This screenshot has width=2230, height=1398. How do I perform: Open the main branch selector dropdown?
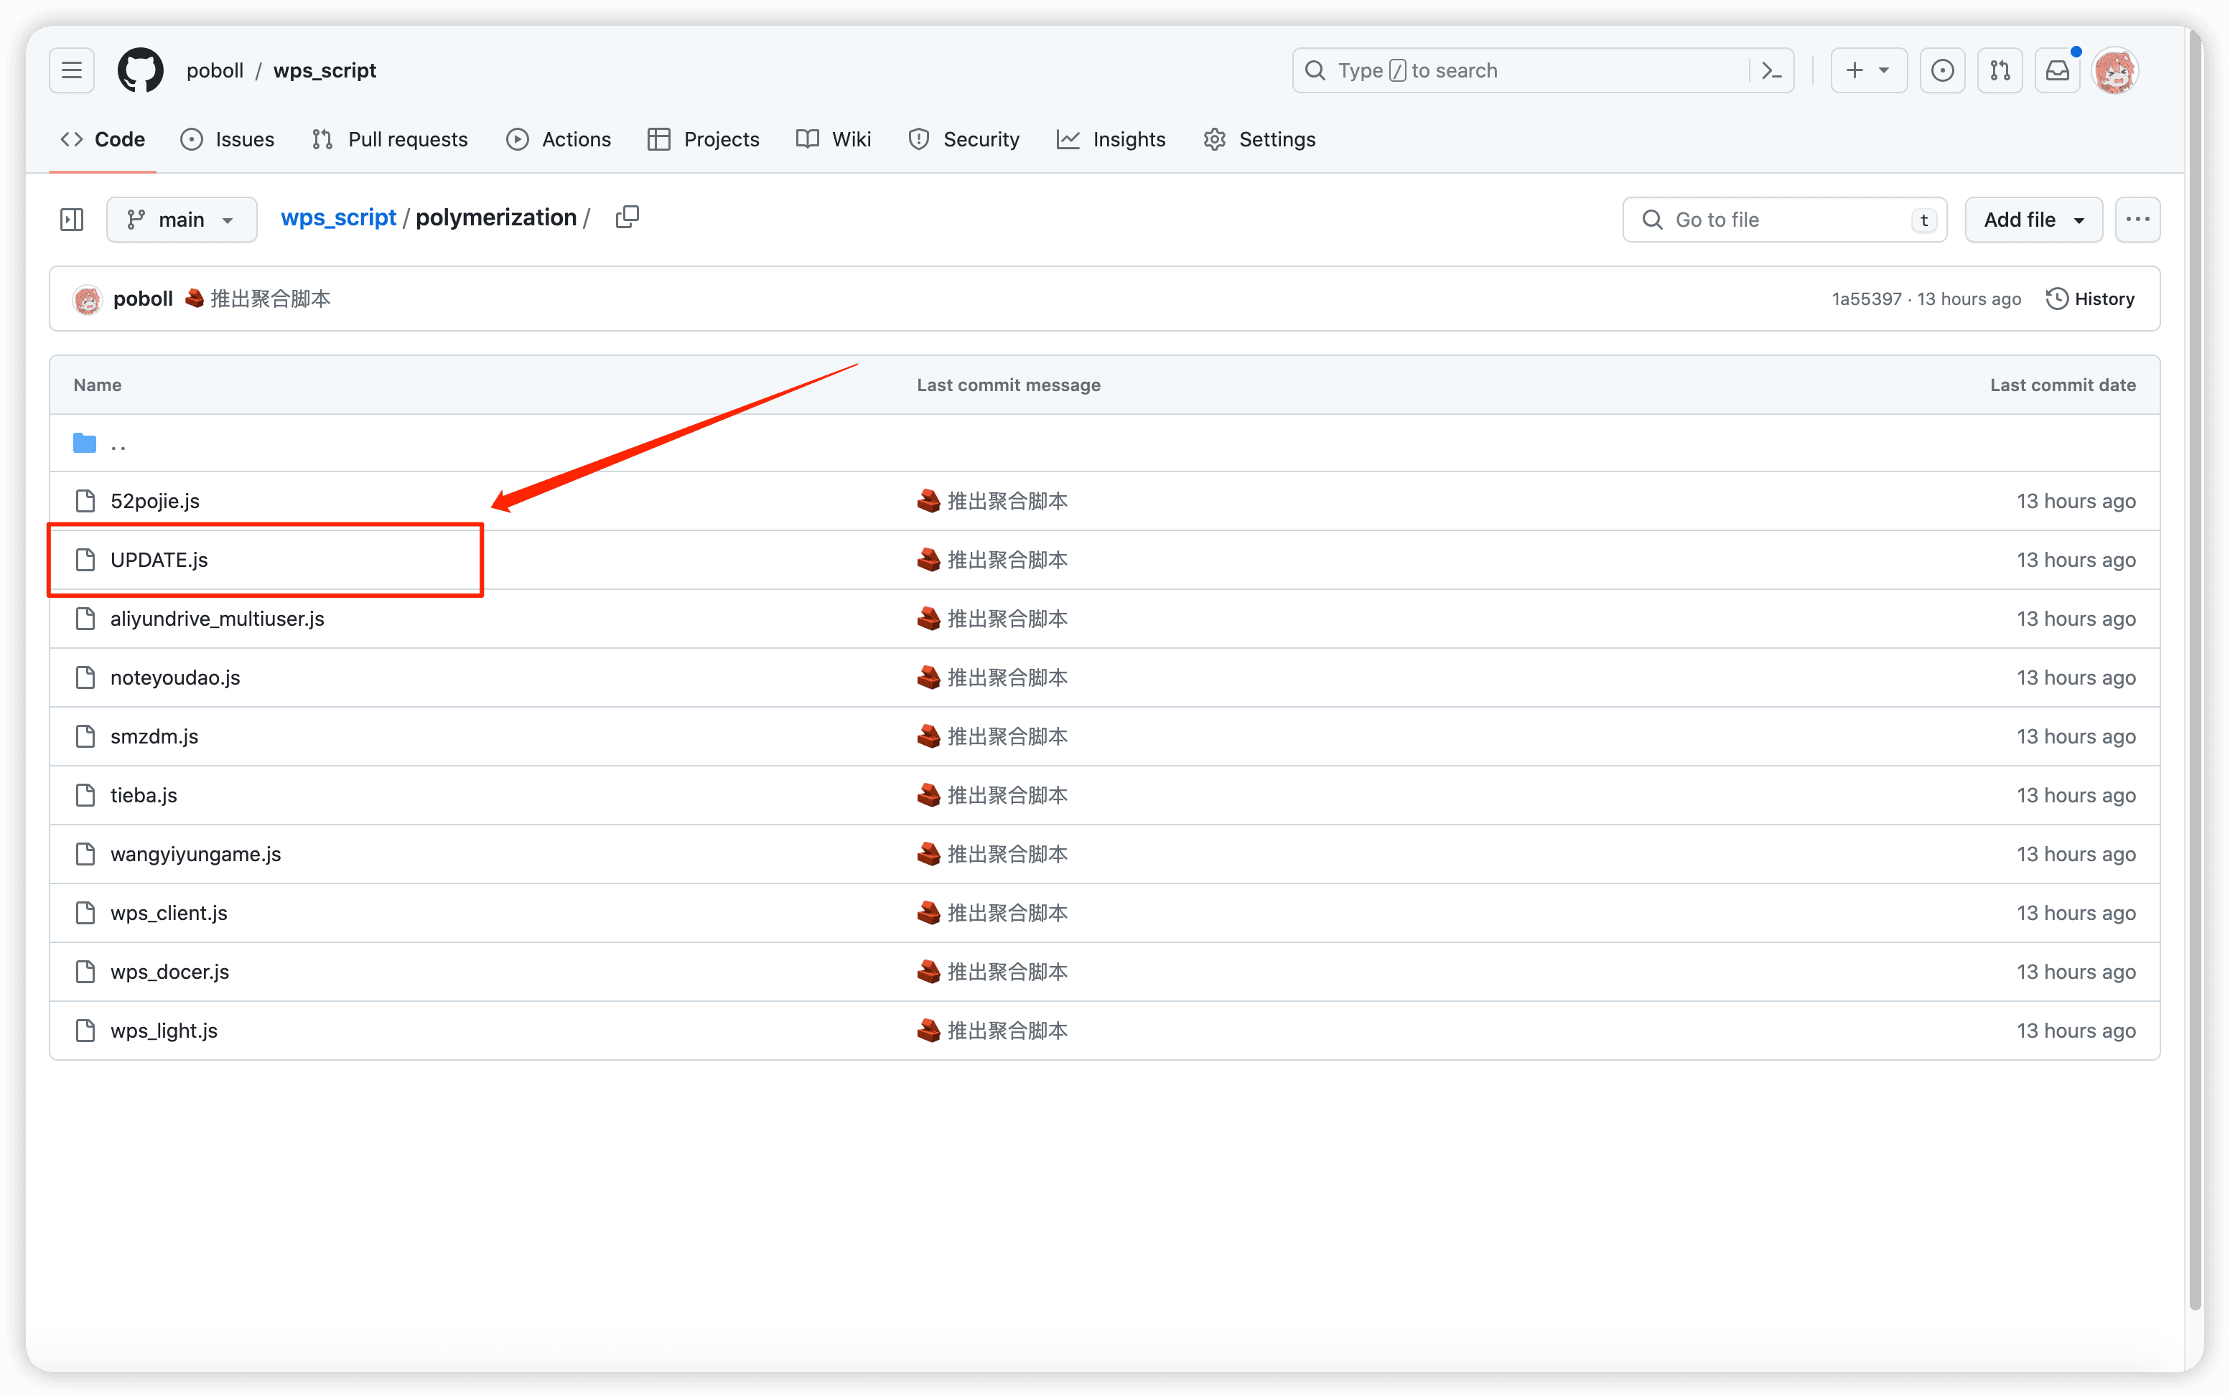pos(181,219)
